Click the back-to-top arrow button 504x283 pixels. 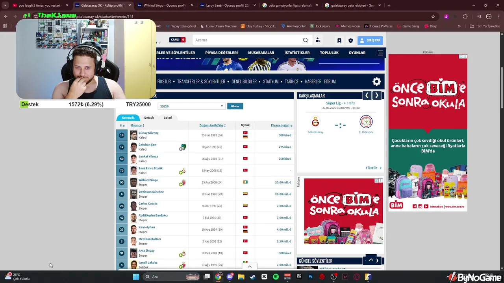371,260
